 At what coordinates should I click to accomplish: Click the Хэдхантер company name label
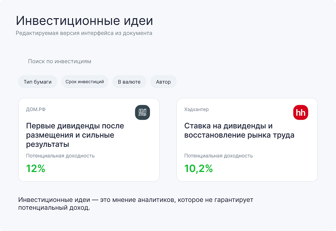pos(196,109)
